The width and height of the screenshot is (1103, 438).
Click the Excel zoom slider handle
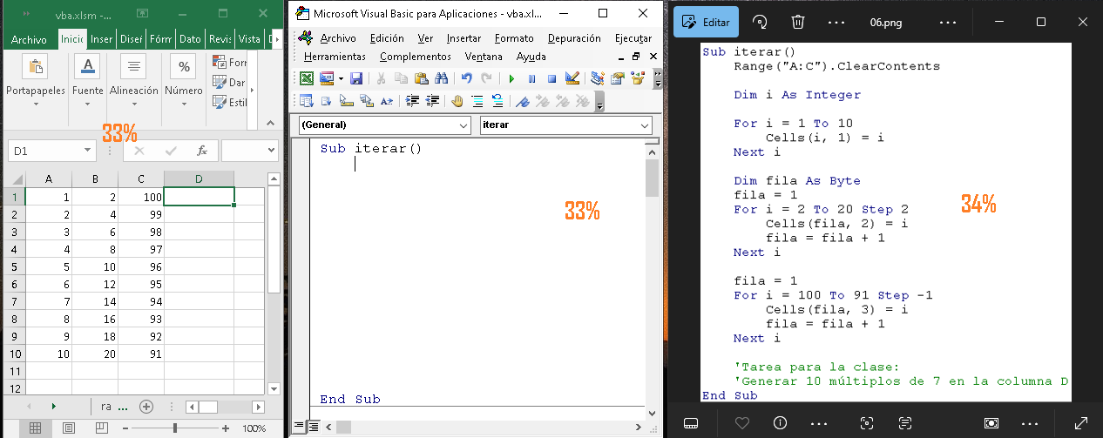click(x=175, y=428)
